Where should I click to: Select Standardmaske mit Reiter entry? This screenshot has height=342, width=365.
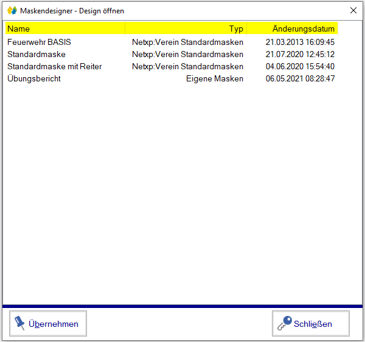point(54,67)
